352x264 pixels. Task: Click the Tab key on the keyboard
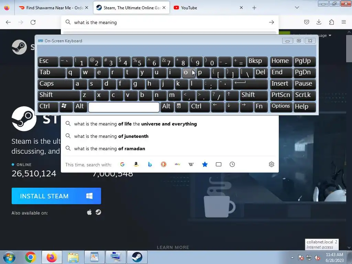click(52, 73)
